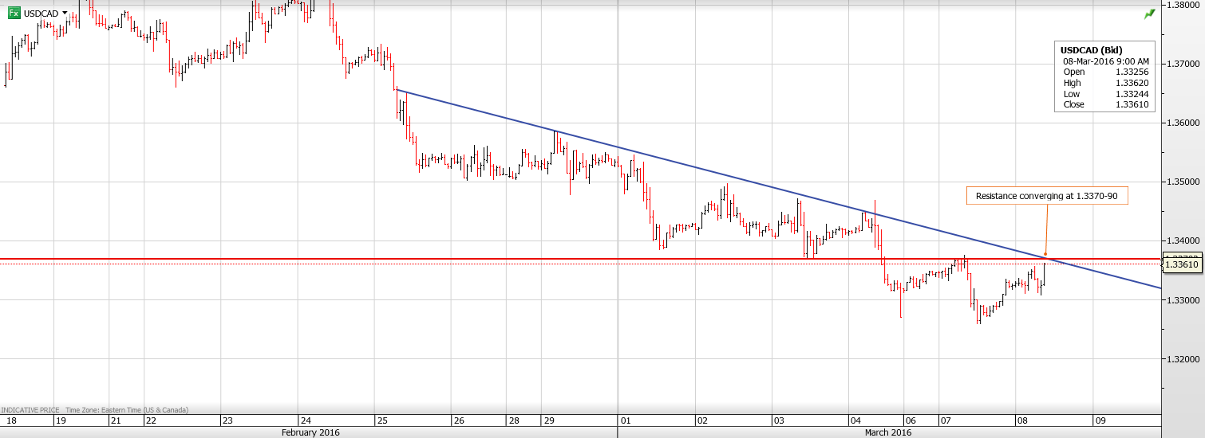Select the USDCAD symbol label
The height and width of the screenshot is (438, 1205).
point(41,14)
